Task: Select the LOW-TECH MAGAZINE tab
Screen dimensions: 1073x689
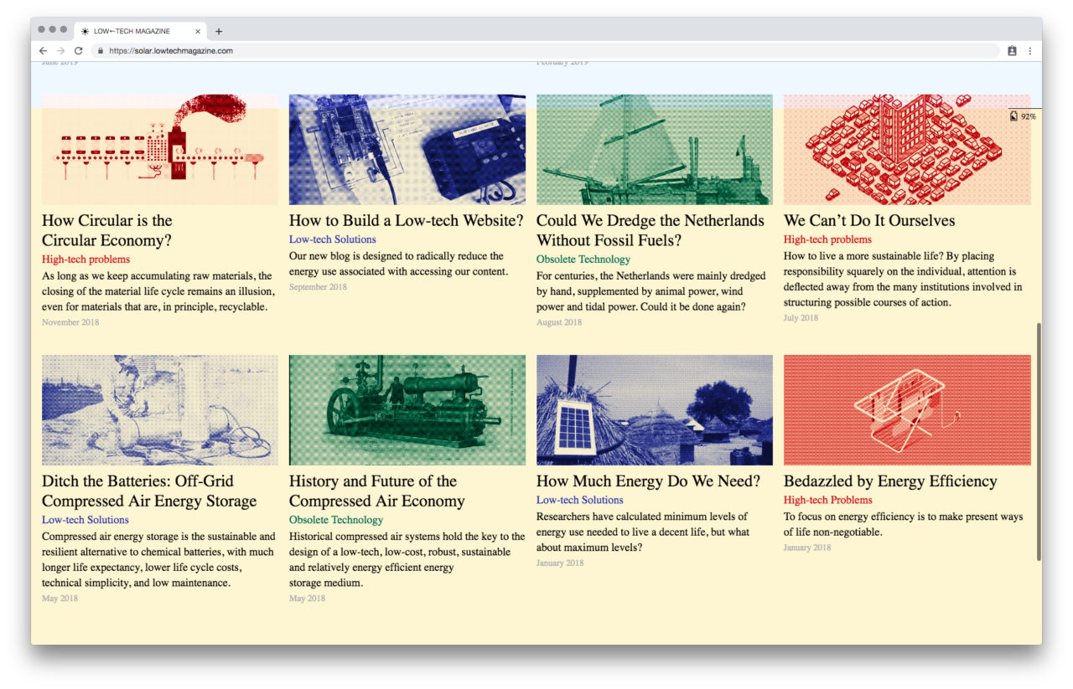Action: [x=139, y=32]
